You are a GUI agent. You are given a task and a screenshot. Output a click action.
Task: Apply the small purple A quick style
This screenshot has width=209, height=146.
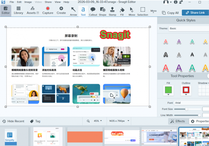[x=179, y=41]
